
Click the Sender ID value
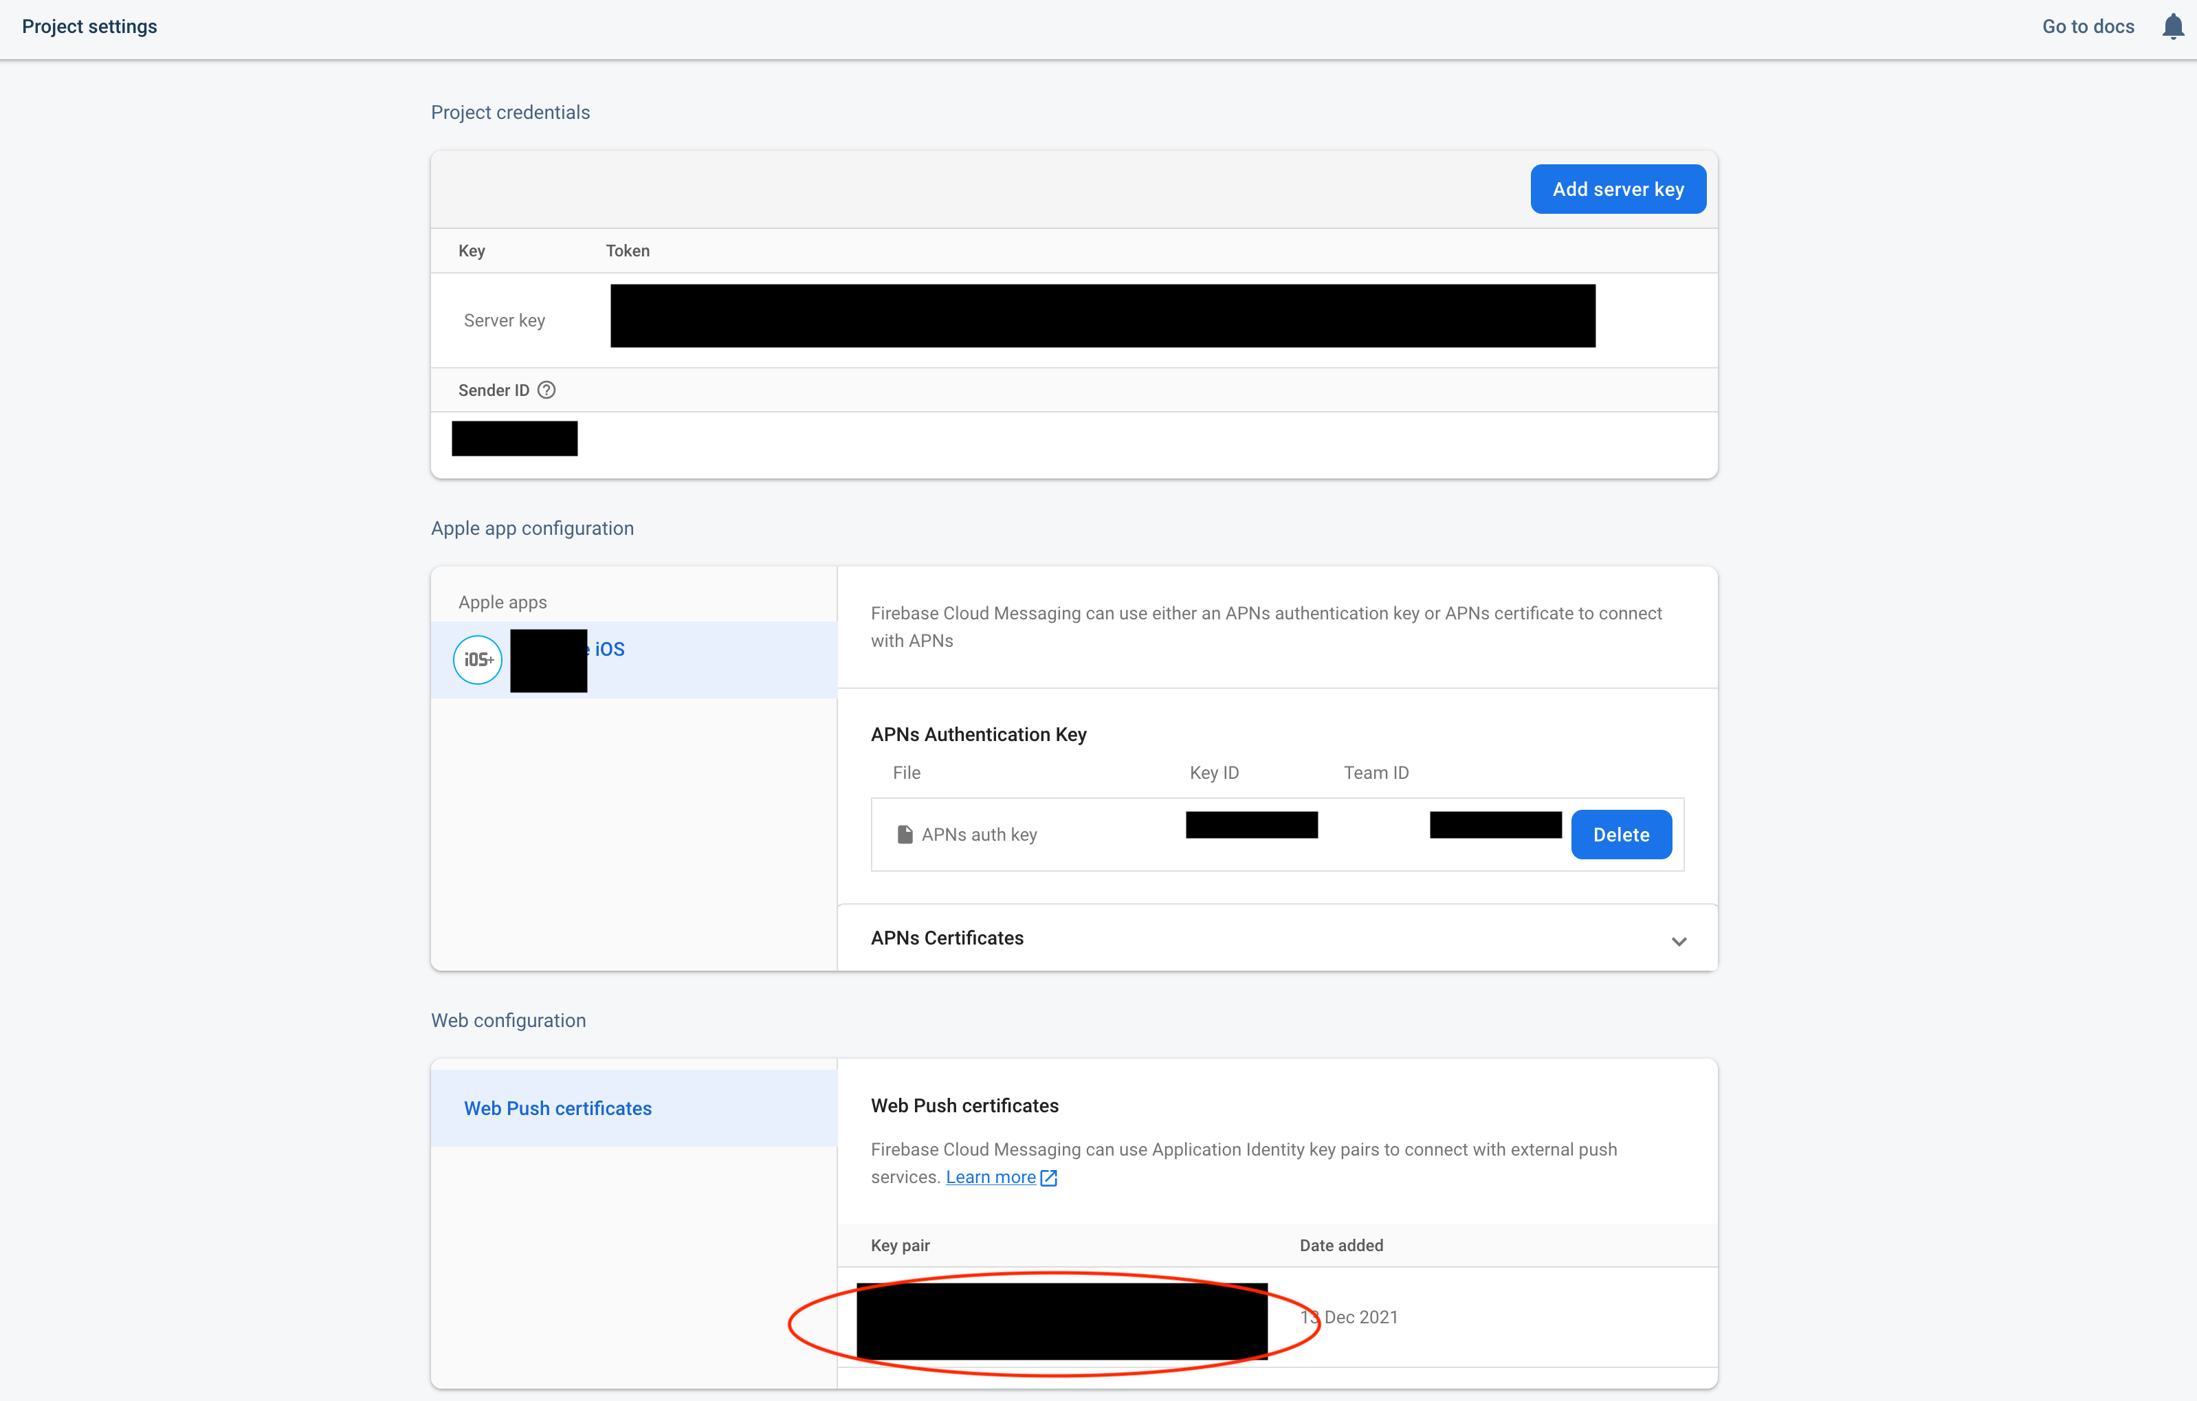pos(514,438)
